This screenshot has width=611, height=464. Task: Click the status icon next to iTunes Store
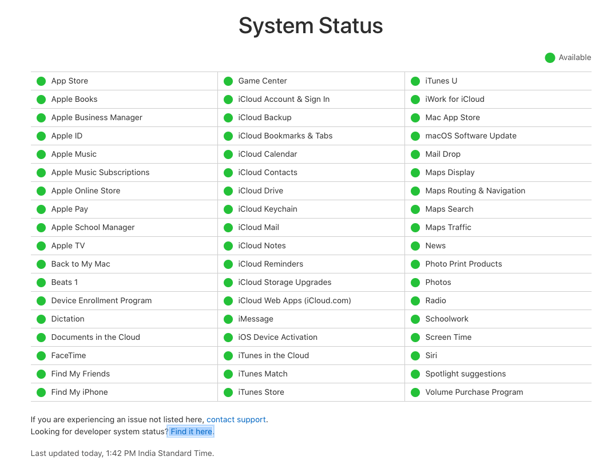pos(228,392)
